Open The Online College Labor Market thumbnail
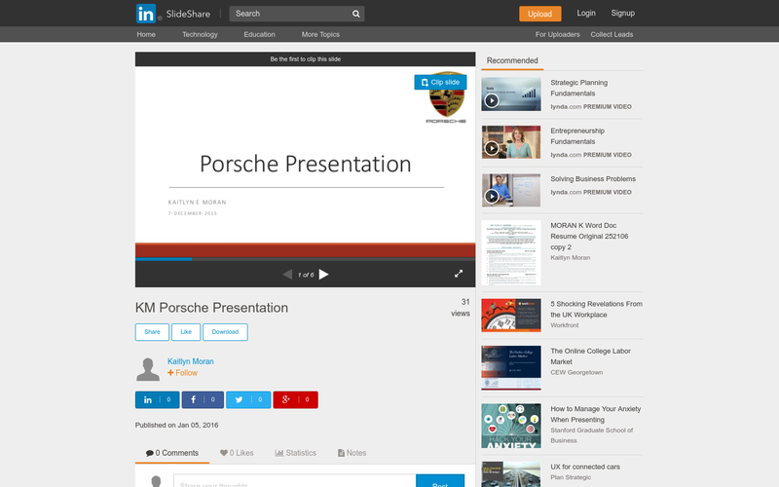The image size is (779, 487). click(510, 368)
